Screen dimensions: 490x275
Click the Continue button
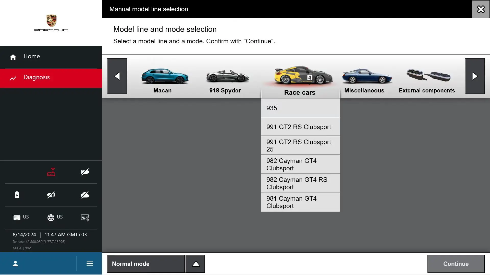pyautogui.click(x=456, y=264)
